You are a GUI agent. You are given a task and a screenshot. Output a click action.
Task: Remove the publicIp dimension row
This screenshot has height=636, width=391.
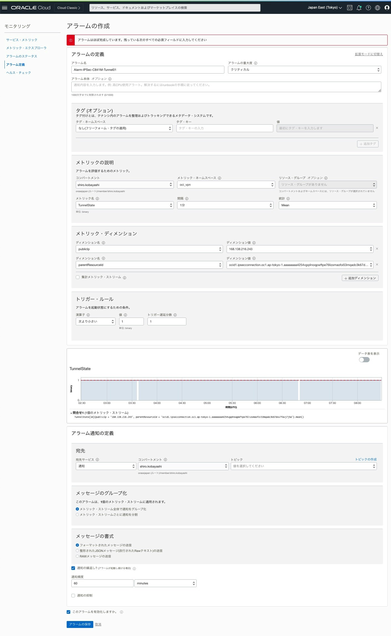(377, 249)
